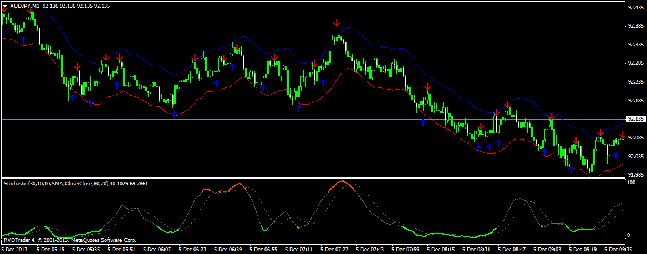Click the 5 Dec 09:03 time label
This screenshot has width=647, height=254.
click(547, 249)
